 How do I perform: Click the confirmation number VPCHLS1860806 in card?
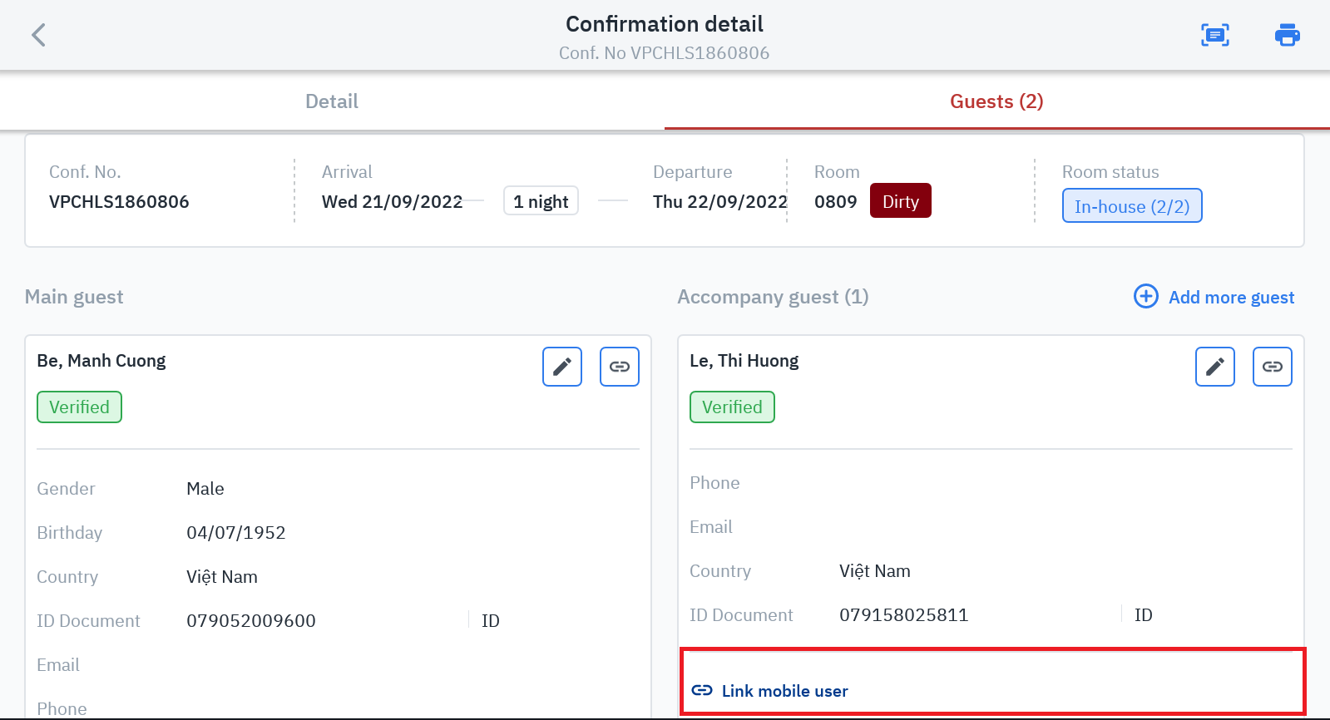point(119,202)
